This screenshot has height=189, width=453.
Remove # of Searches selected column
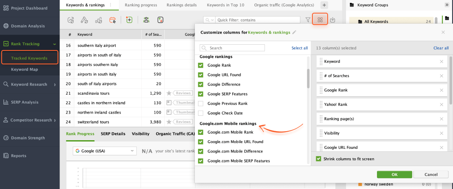[x=441, y=76]
